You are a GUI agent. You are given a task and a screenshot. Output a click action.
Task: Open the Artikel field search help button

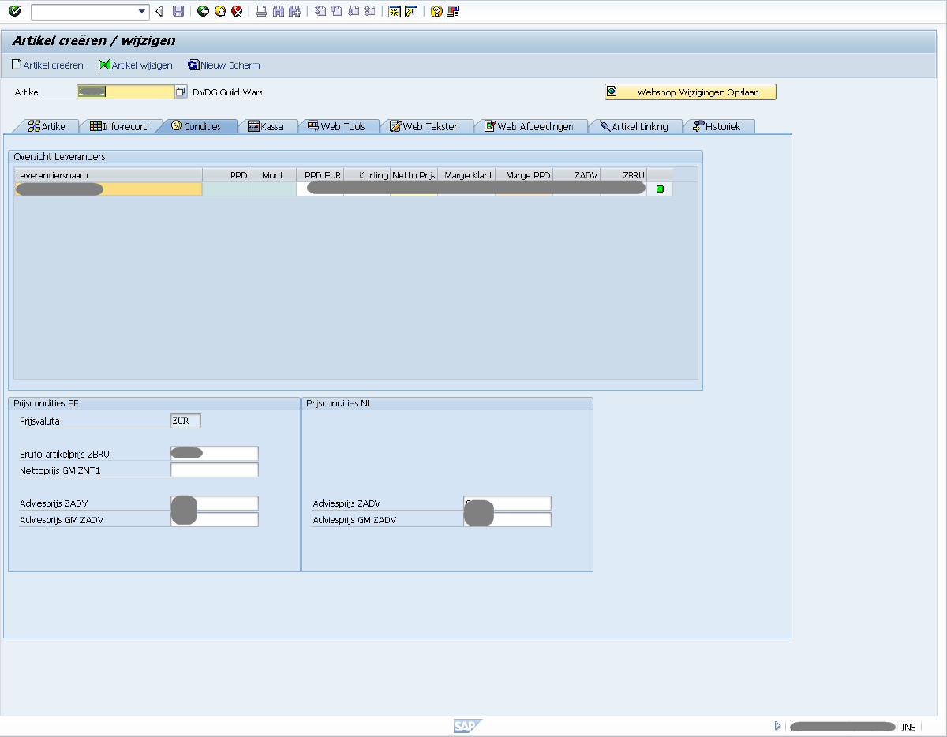pos(180,92)
